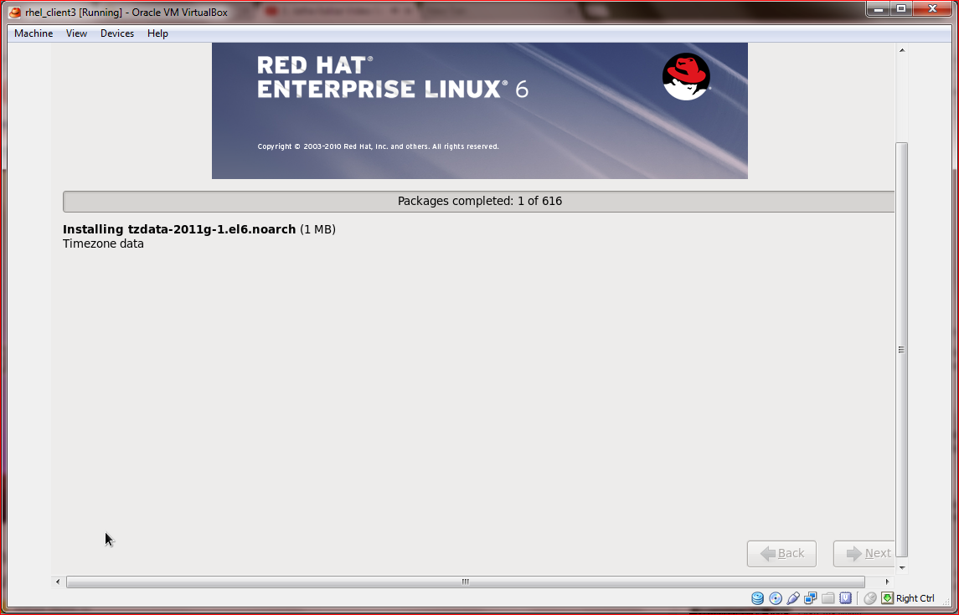Open the View menu
Viewport: 959px width, 615px height.
click(76, 33)
